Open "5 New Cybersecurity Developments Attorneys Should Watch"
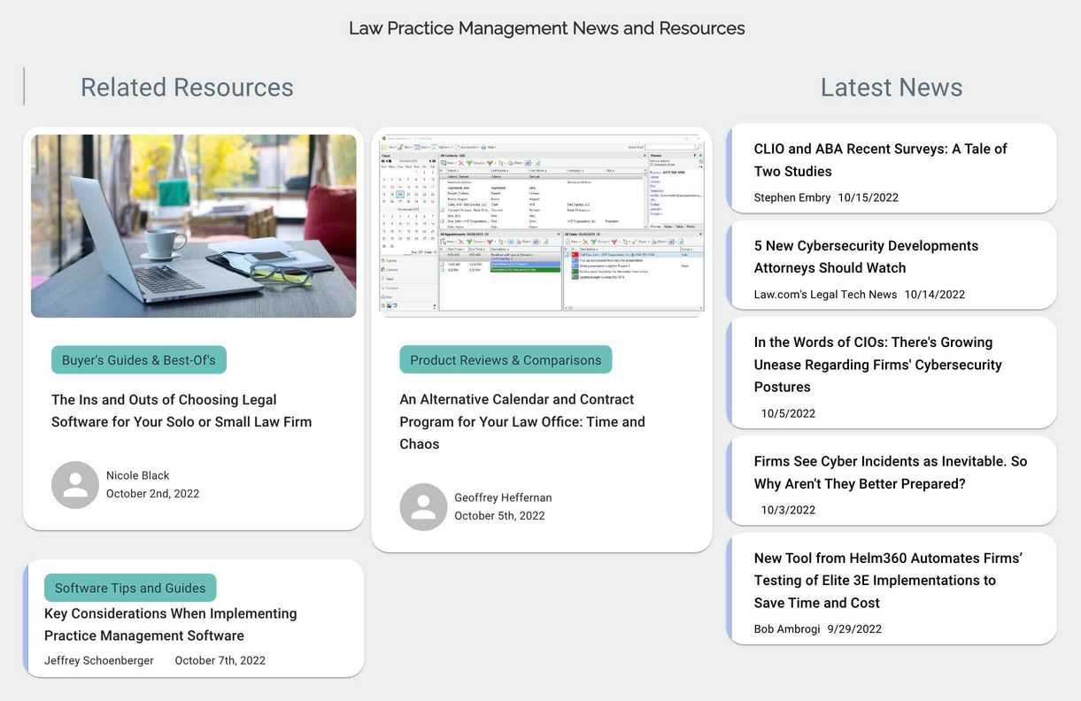This screenshot has height=701, width=1081. 866,256
